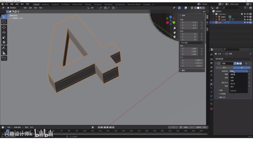Open the Output properties tab
The image size is (253, 142).
tap(211, 63)
